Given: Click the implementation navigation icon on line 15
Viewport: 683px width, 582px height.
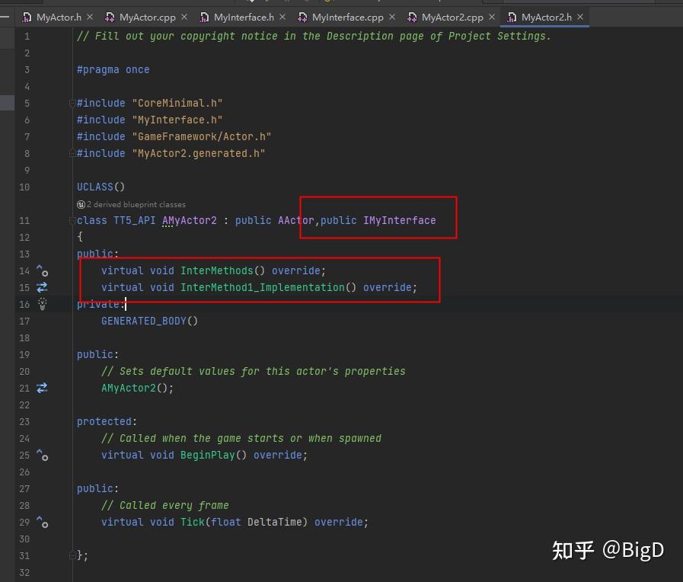Looking at the screenshot, I should coord(42,287).
